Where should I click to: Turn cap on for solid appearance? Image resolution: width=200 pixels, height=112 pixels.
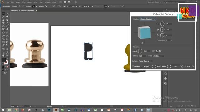point(157,51)
